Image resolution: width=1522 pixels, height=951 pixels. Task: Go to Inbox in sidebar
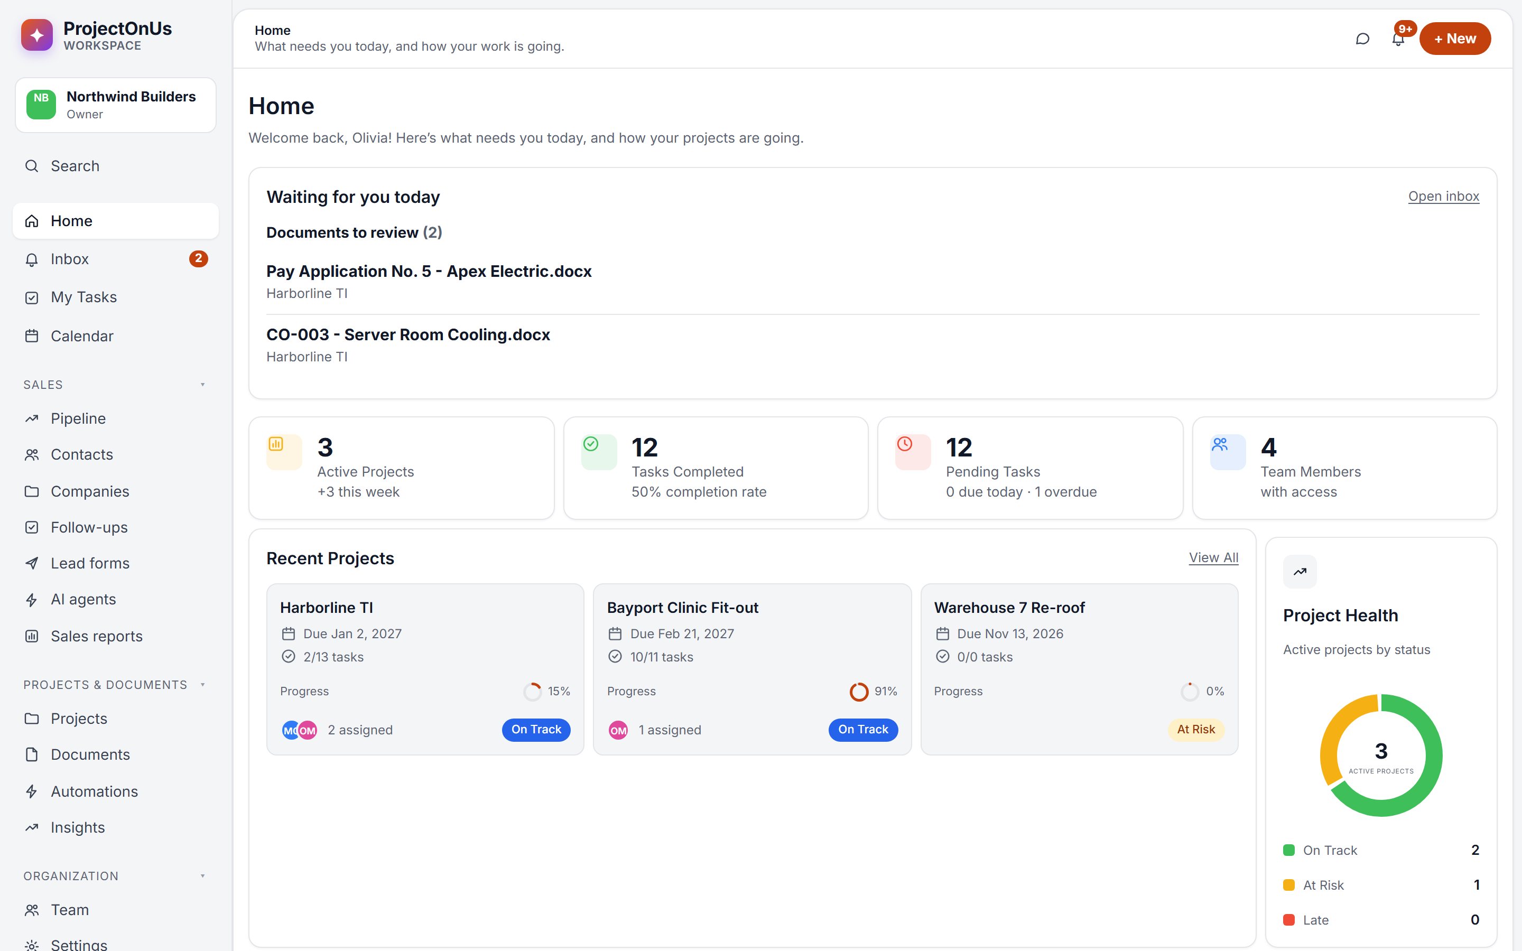116,259
